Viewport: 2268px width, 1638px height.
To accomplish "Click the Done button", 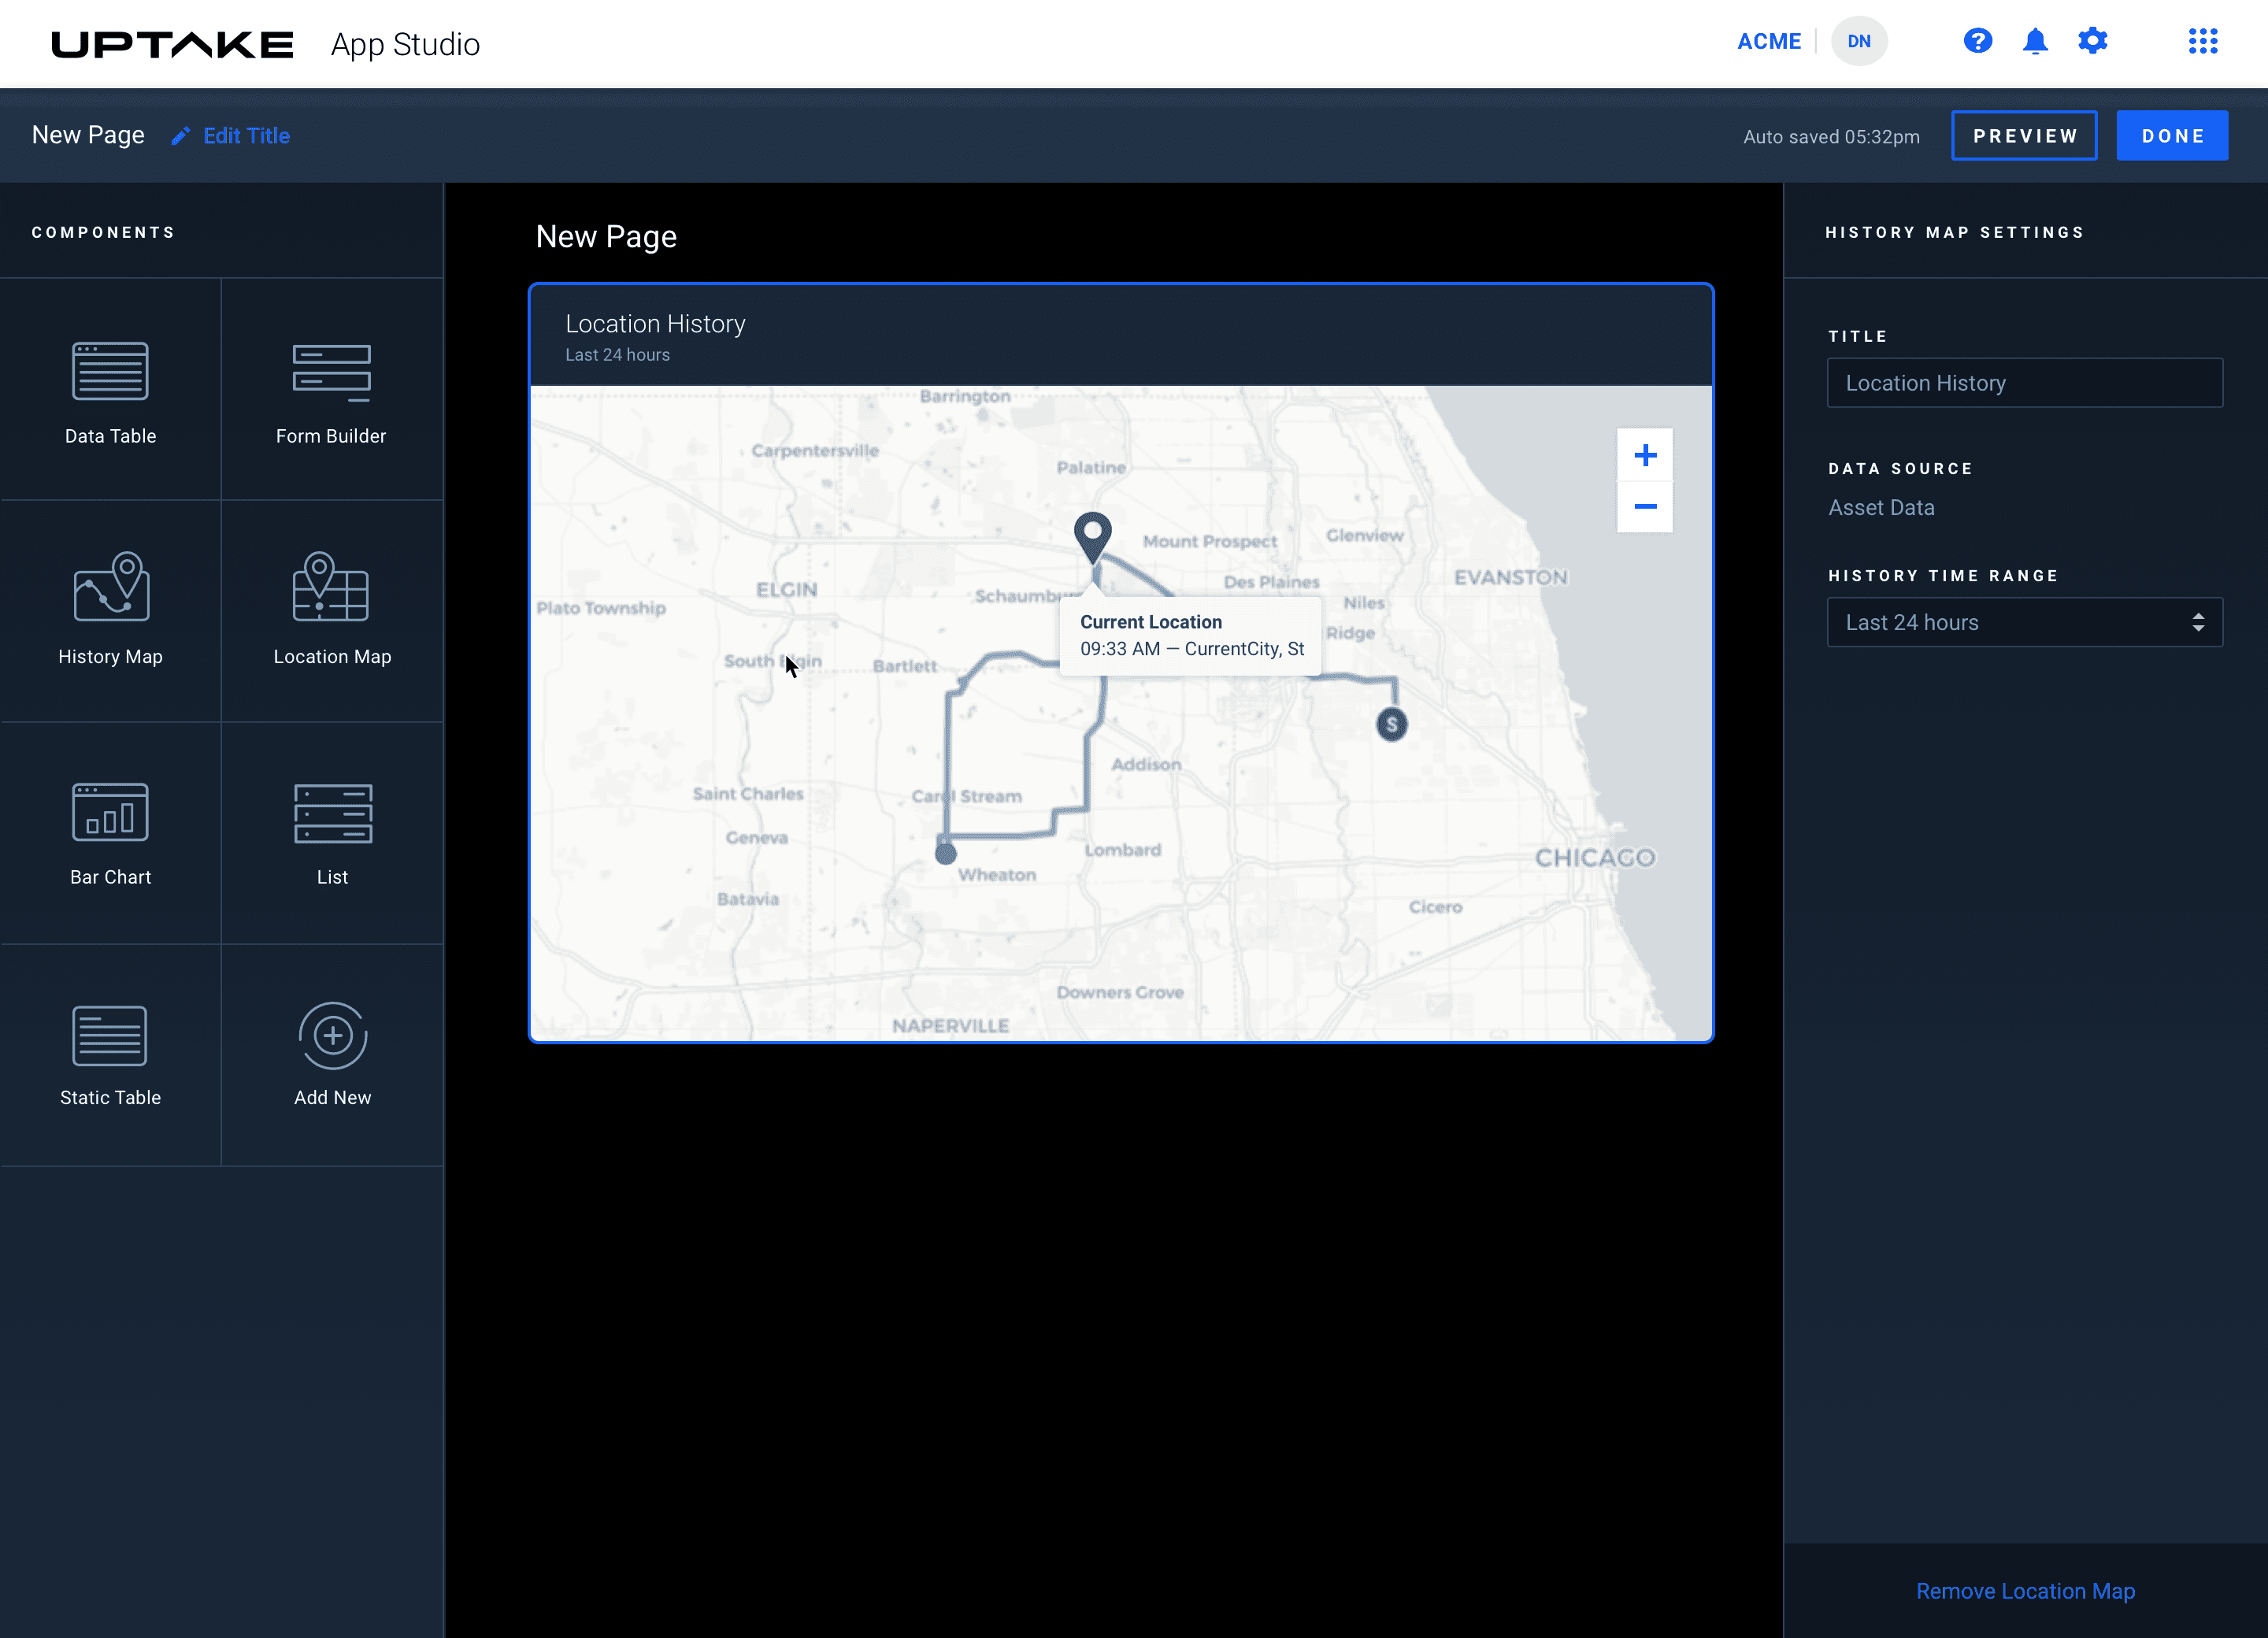I will [2171, 136].
